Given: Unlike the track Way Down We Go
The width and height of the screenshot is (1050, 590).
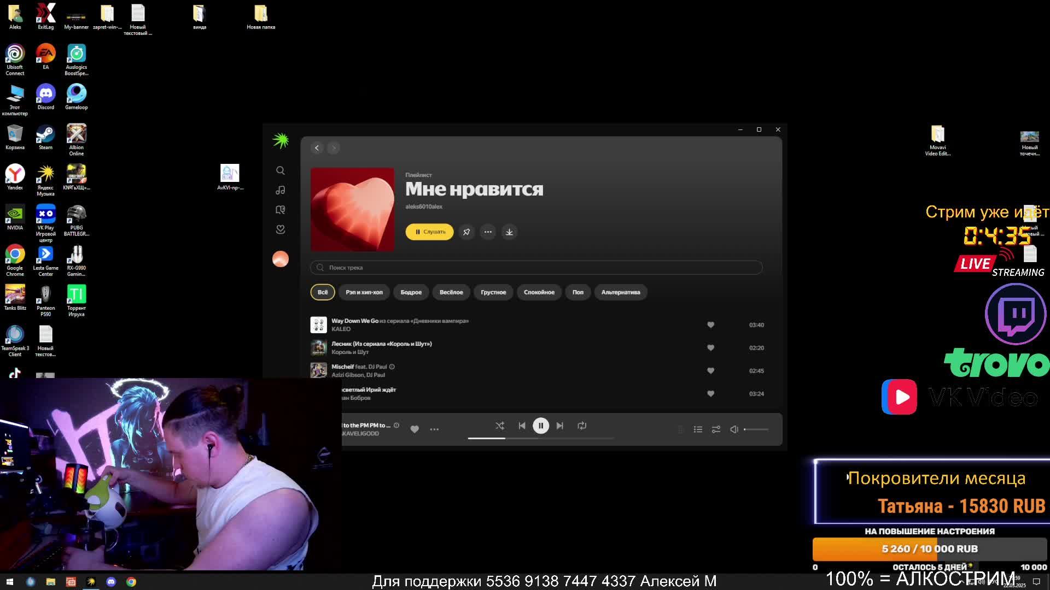Looking at the screenshot, I should pos(710,325).
